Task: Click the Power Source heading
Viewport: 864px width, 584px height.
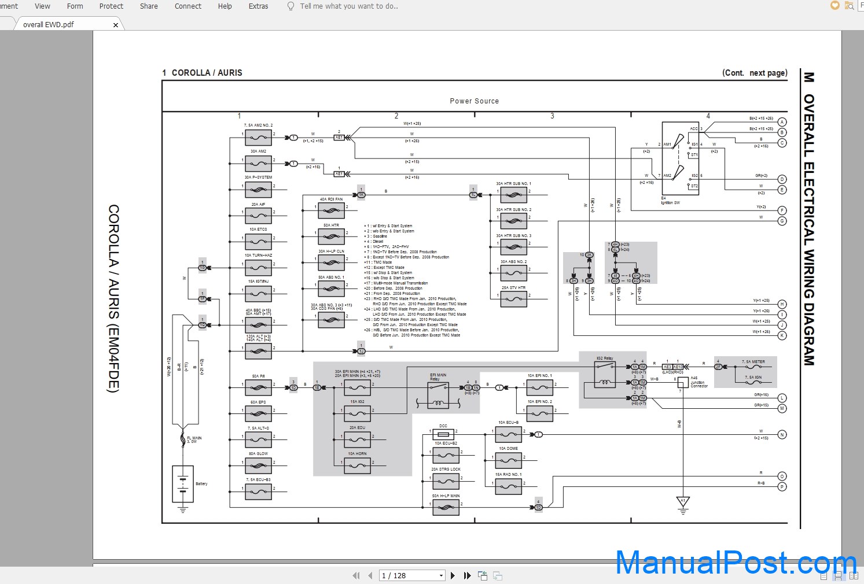Action: [474, 101]
